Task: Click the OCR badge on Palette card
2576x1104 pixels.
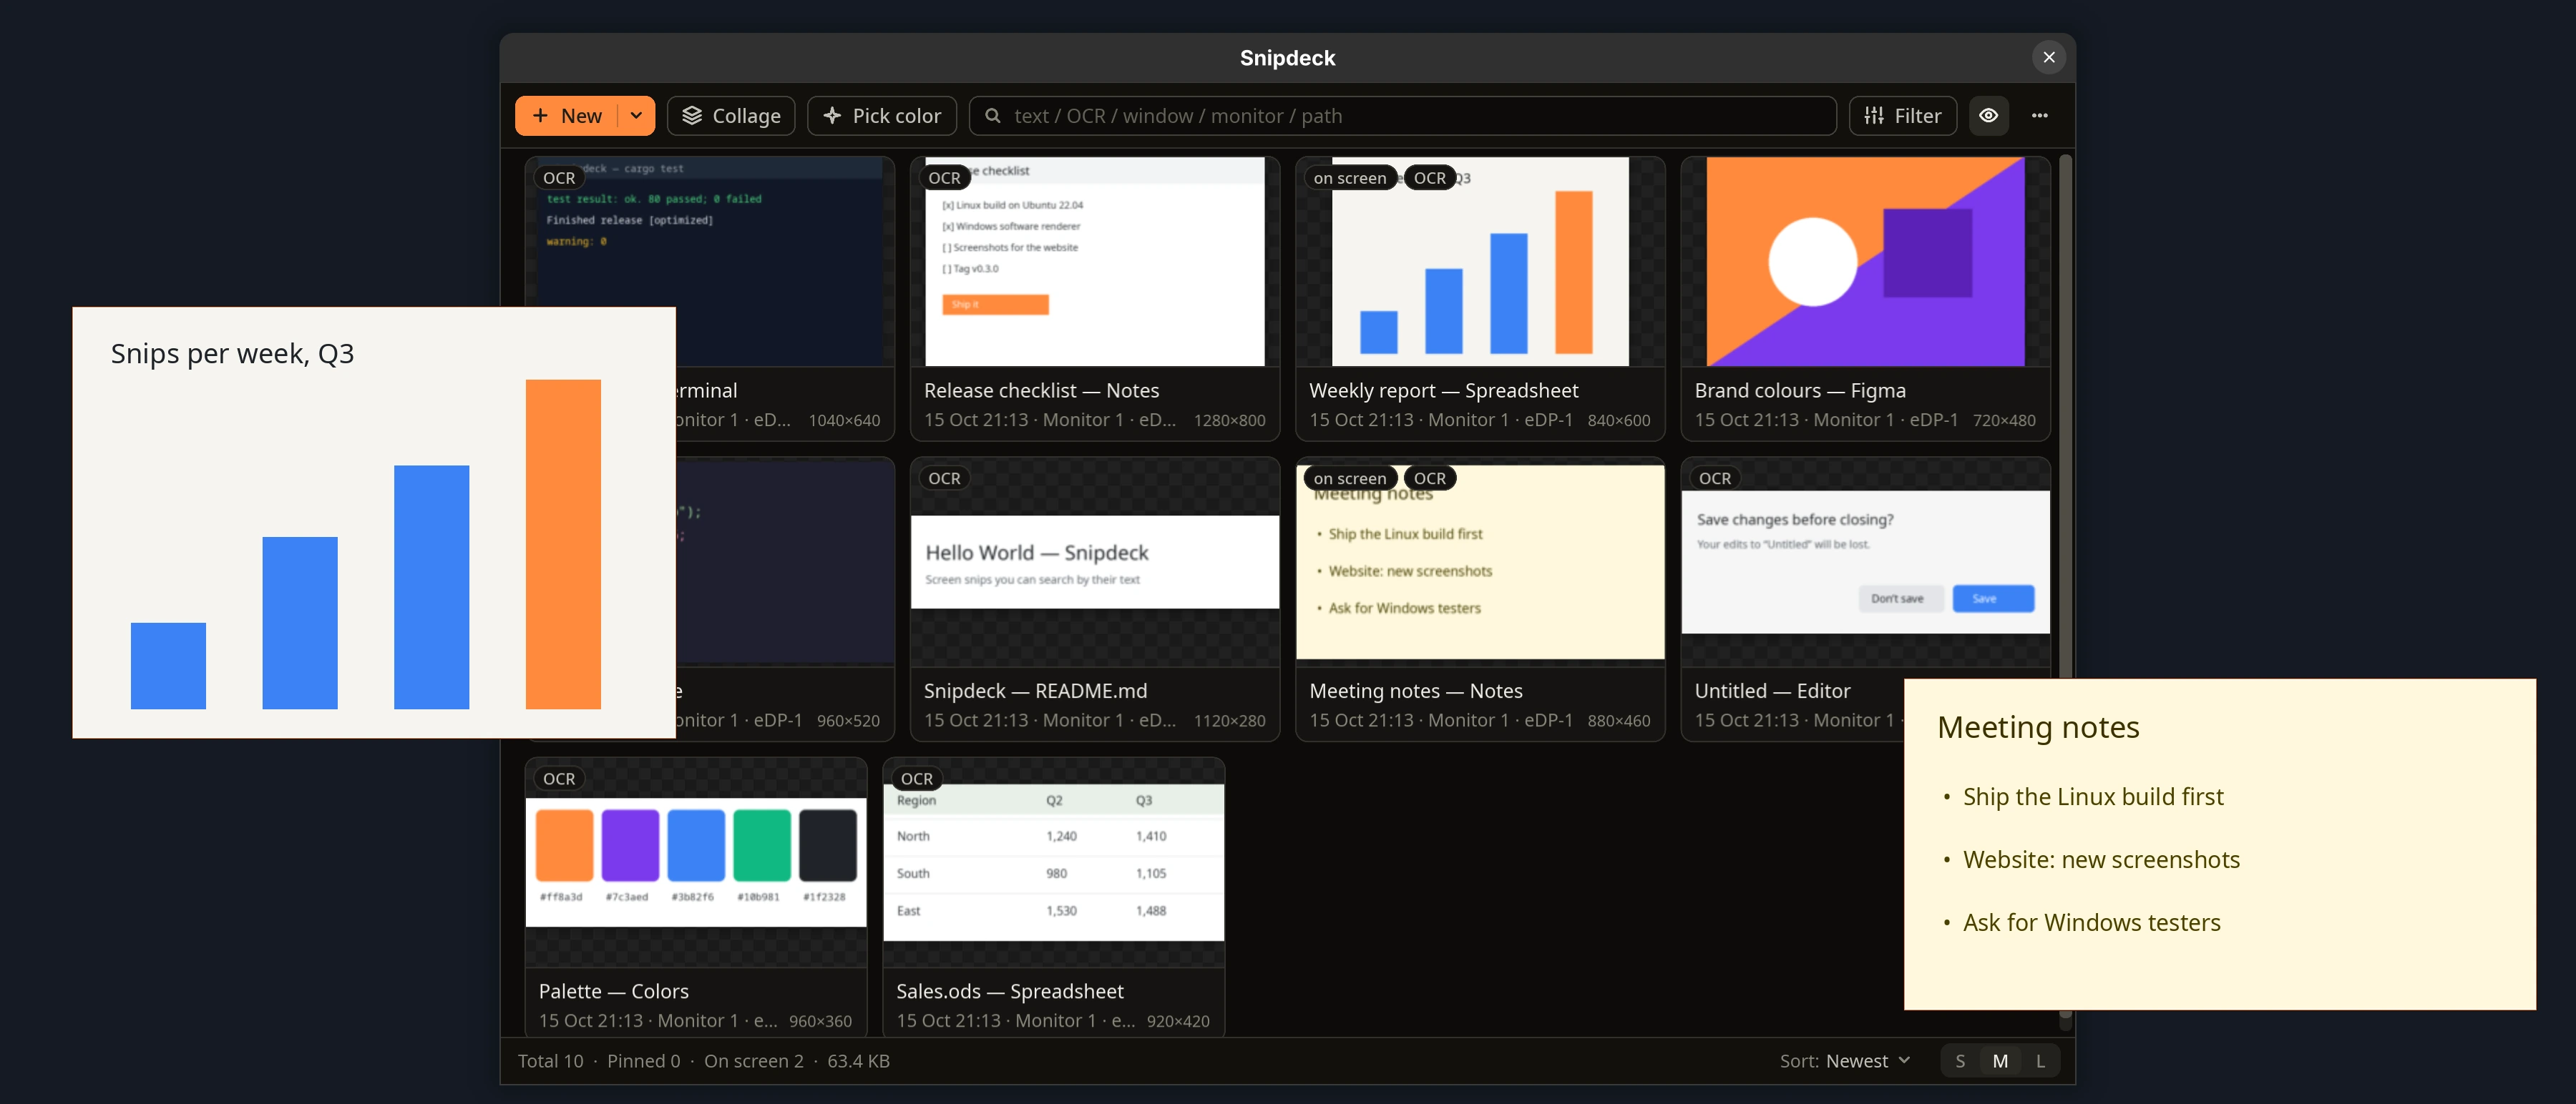Action: click(559, 779)
